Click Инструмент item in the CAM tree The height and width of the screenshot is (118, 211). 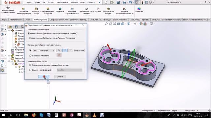[x=17, y=50]
